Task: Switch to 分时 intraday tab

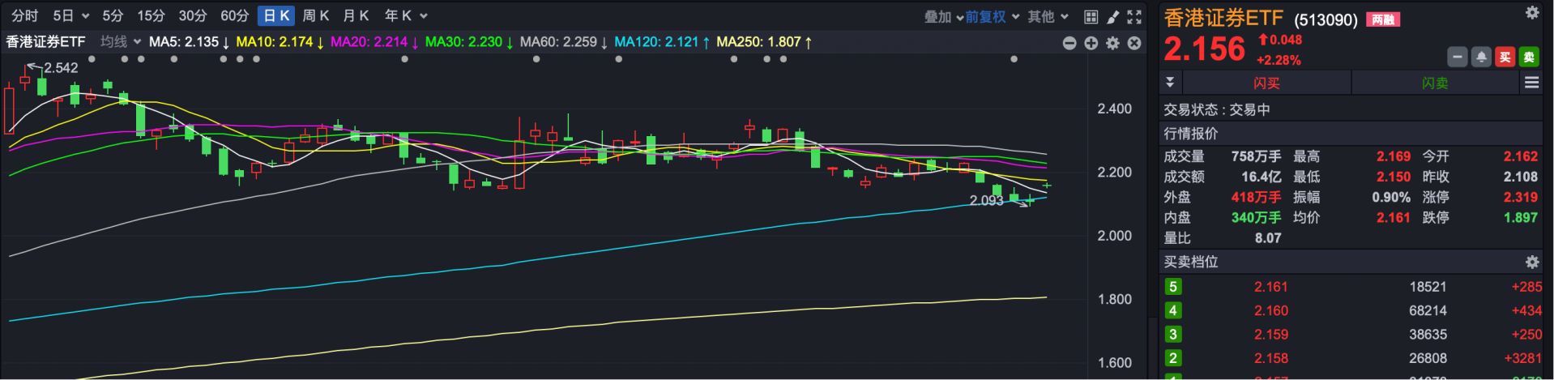Action: [x=24, y=16]
